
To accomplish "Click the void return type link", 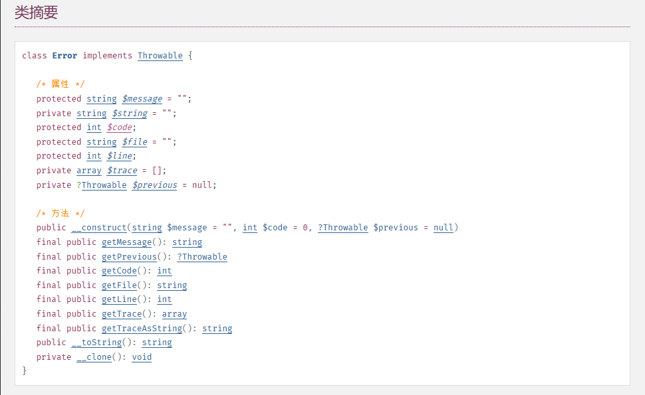I will point(142,357).
